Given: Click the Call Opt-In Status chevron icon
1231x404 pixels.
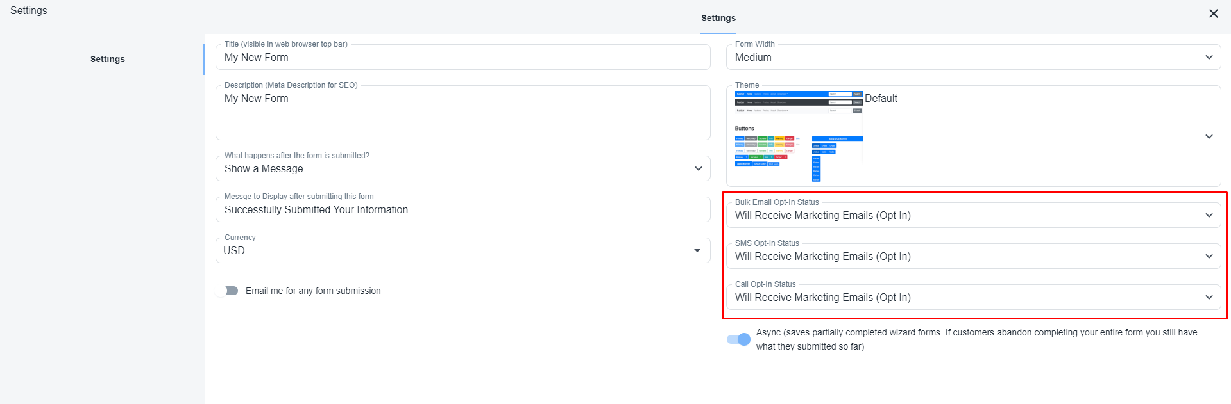Looking at the screenshot, I should coord(1209,297).
